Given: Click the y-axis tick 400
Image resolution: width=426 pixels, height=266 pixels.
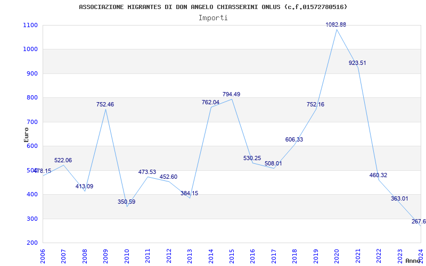Looking at the screenshot, I should pyautogui.click(x=32, y=195).
